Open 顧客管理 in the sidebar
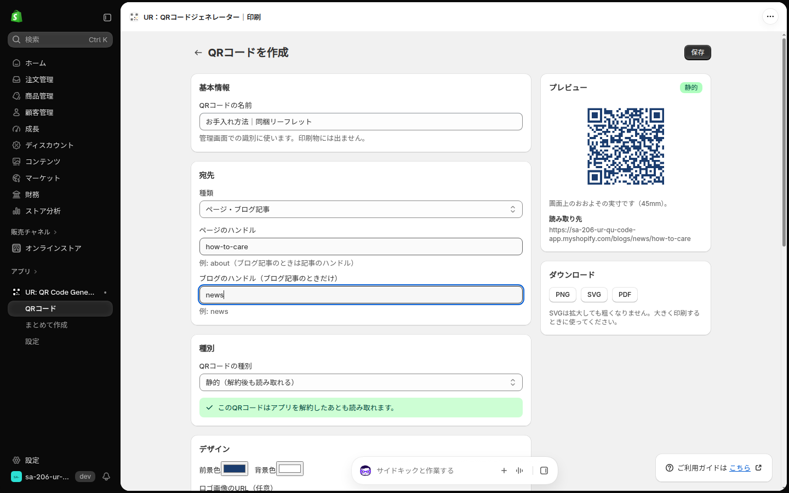The width and height of the screenshot is (789, 493). (x=60, y=112)
